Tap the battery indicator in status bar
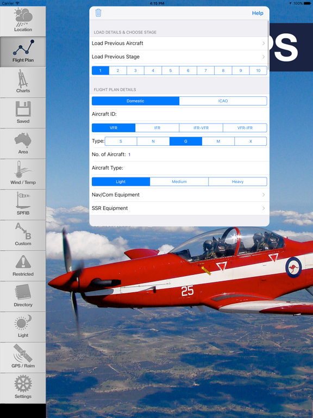Viewport: 313px width, 418px height. pyautogui.click(x=307, y=3)
